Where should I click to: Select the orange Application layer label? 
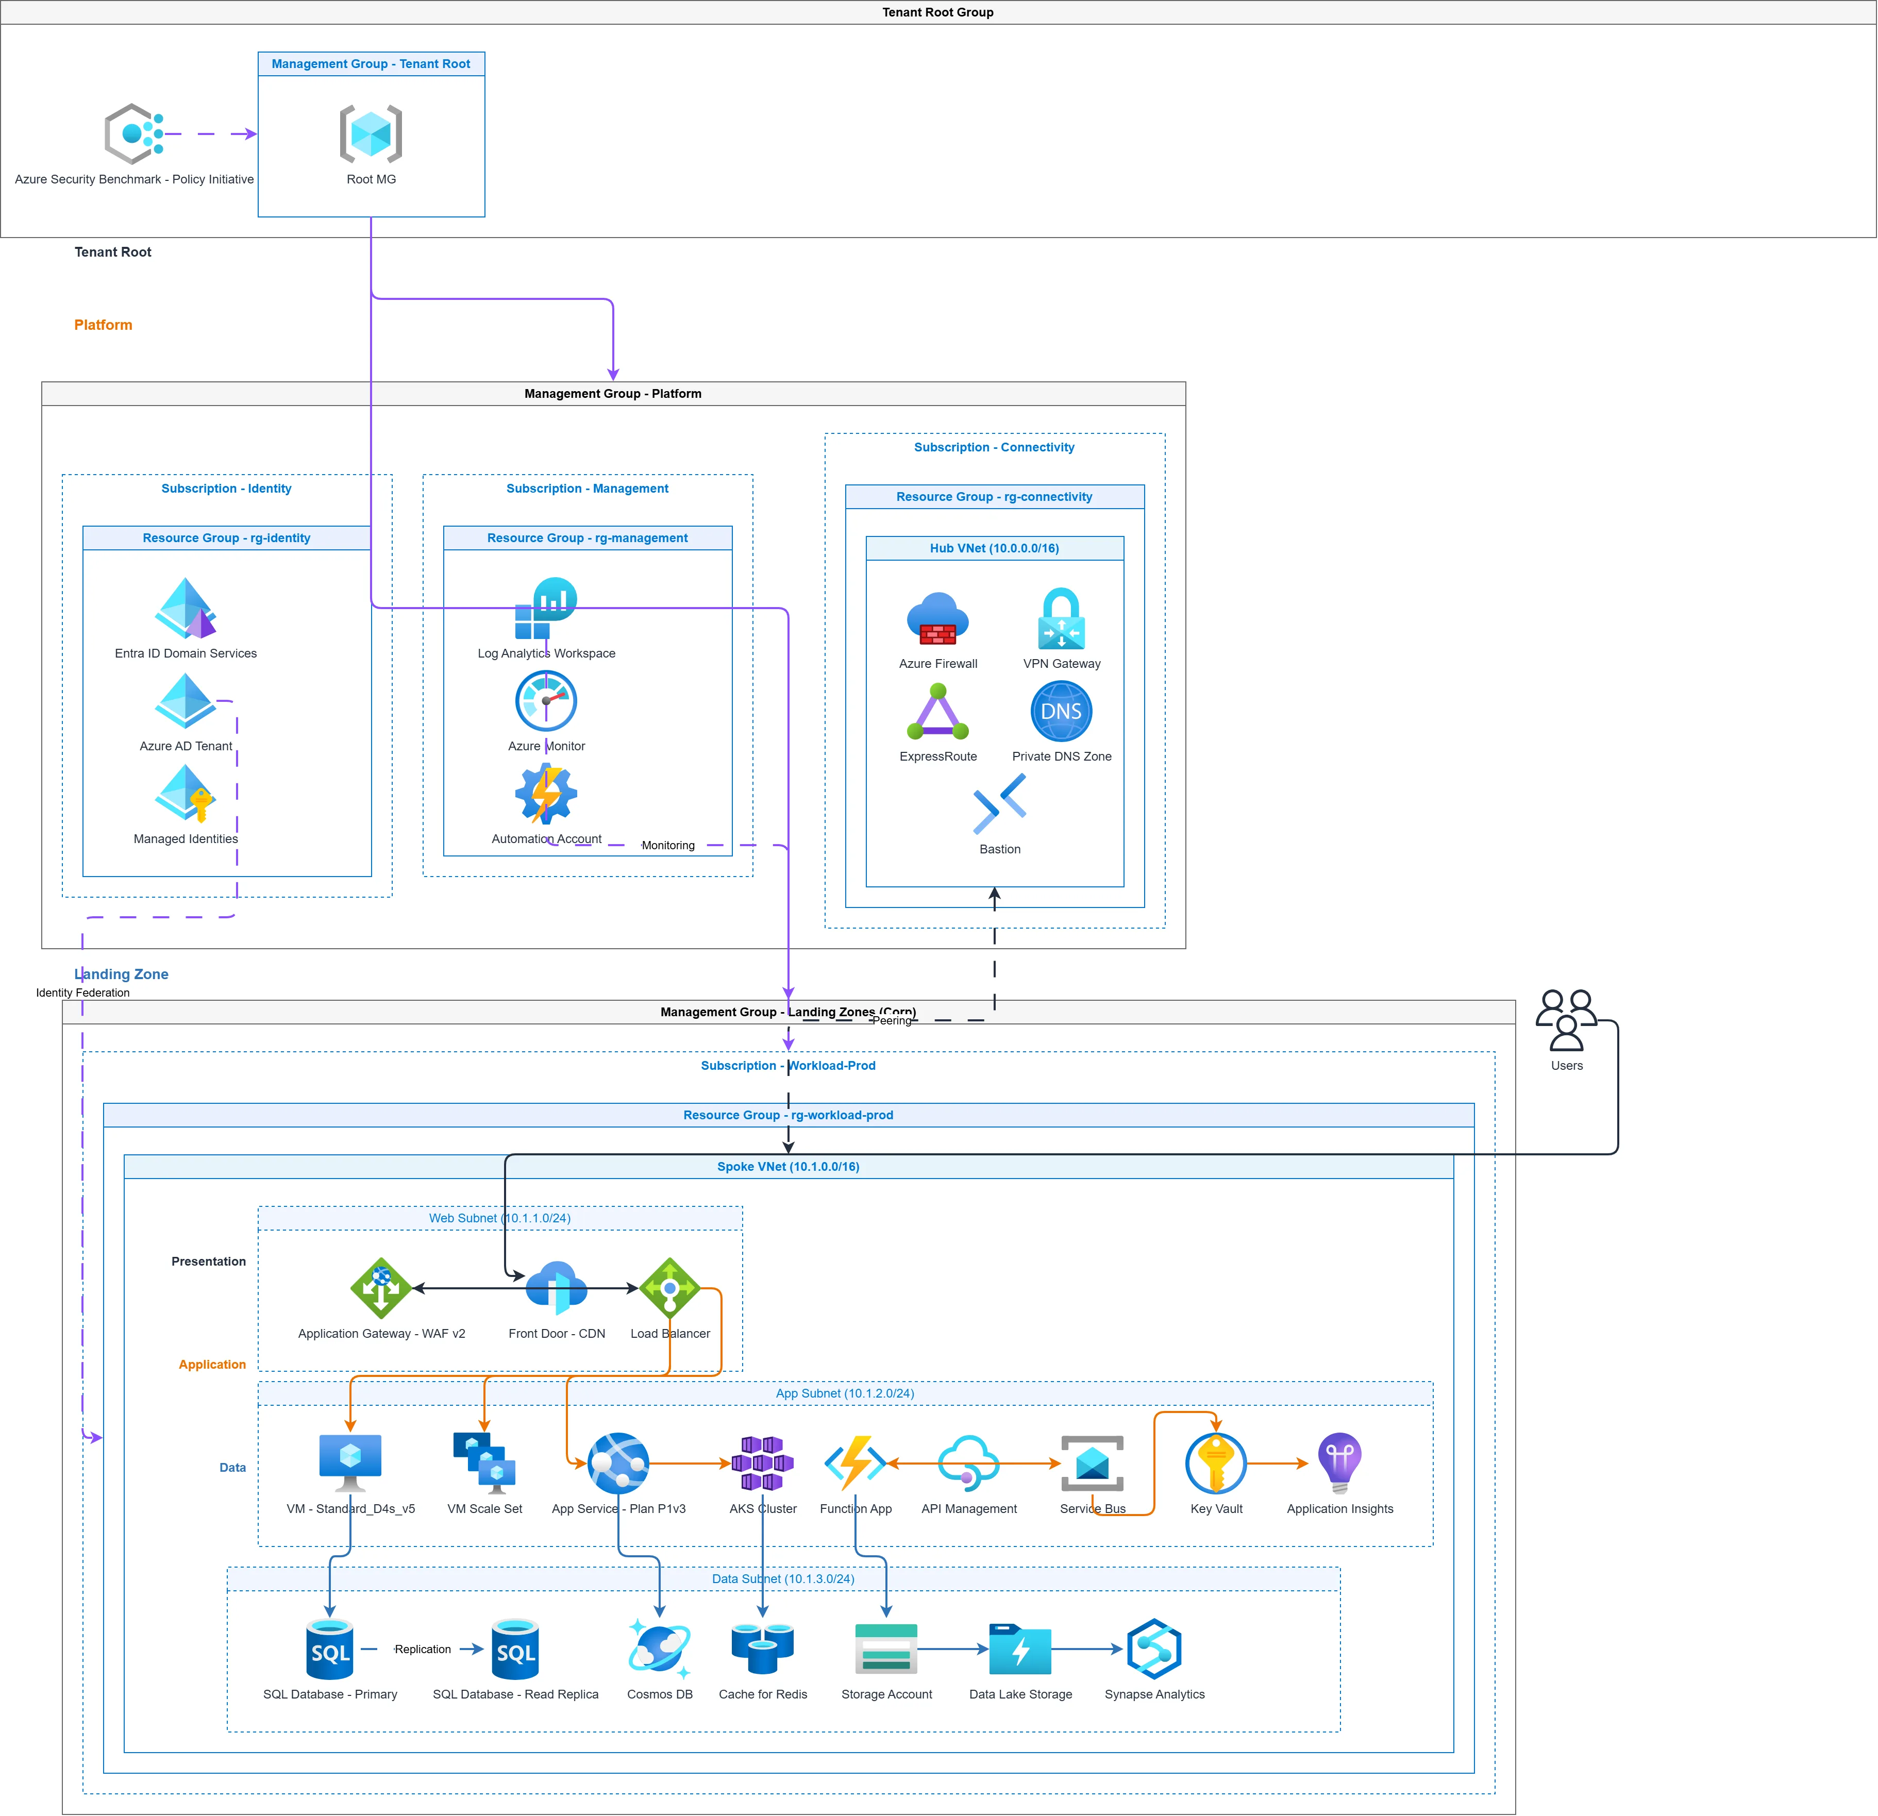point(212,1365)
